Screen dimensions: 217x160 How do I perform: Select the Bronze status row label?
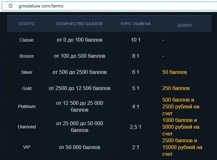pyautogui.click(x=27, y=56)
